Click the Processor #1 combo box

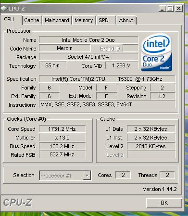coord(65,176)
